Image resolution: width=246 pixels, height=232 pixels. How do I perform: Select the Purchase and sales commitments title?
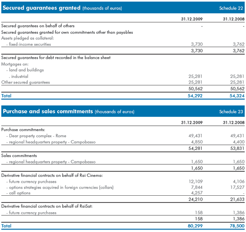coord(48,111)
